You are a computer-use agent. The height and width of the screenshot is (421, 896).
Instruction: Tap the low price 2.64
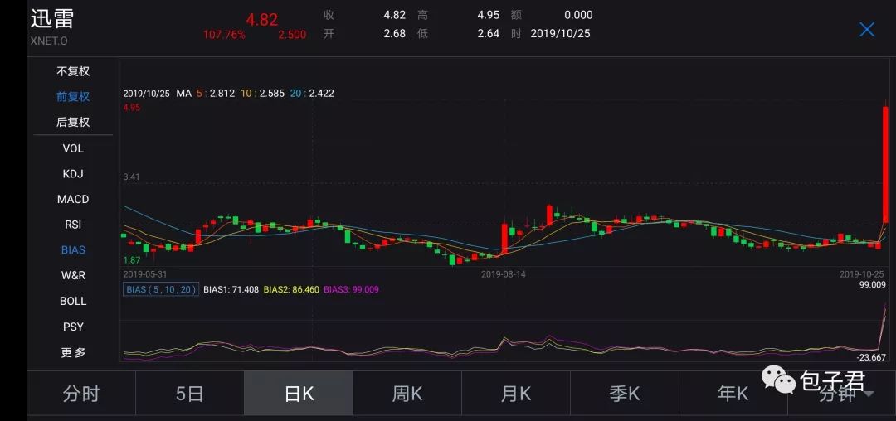tap(488, 34)
